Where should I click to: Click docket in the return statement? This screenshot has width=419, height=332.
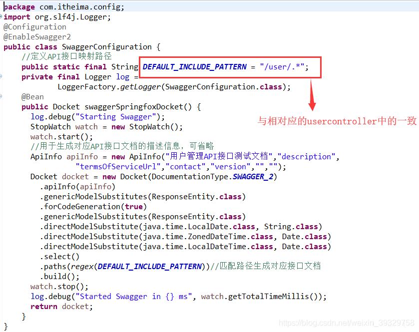coord(75,307)
